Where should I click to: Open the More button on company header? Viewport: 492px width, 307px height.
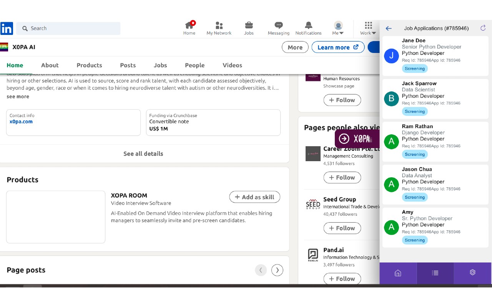point(295,47)
